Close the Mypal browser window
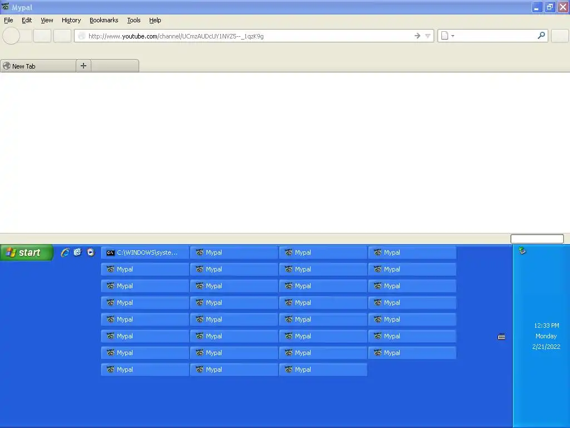570x428 pixels. (x=563, y=7)
